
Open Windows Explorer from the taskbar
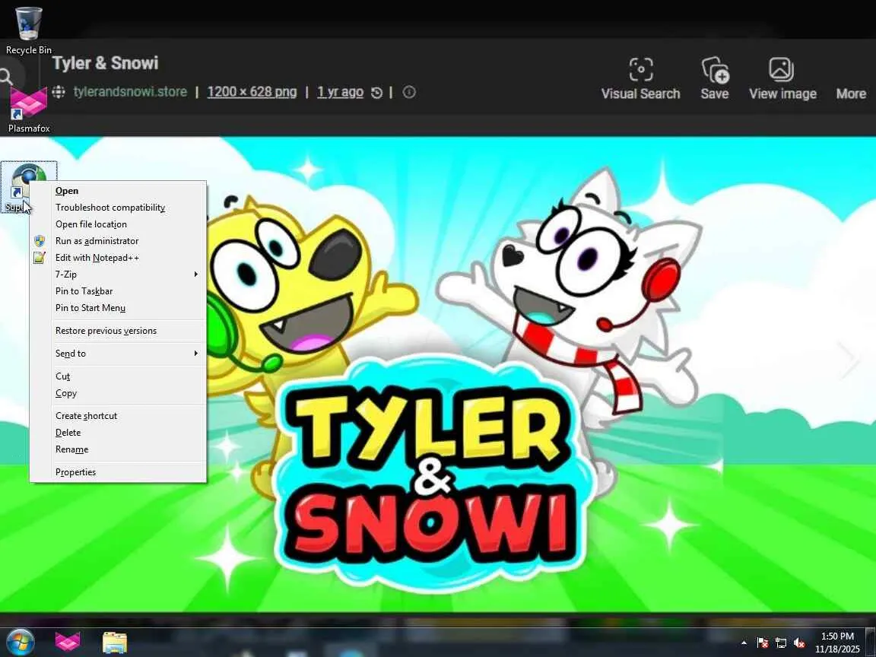(x=115, y=643)
